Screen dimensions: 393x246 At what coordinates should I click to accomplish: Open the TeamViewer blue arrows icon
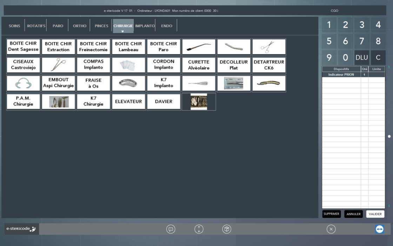click(x=379, y=229)
